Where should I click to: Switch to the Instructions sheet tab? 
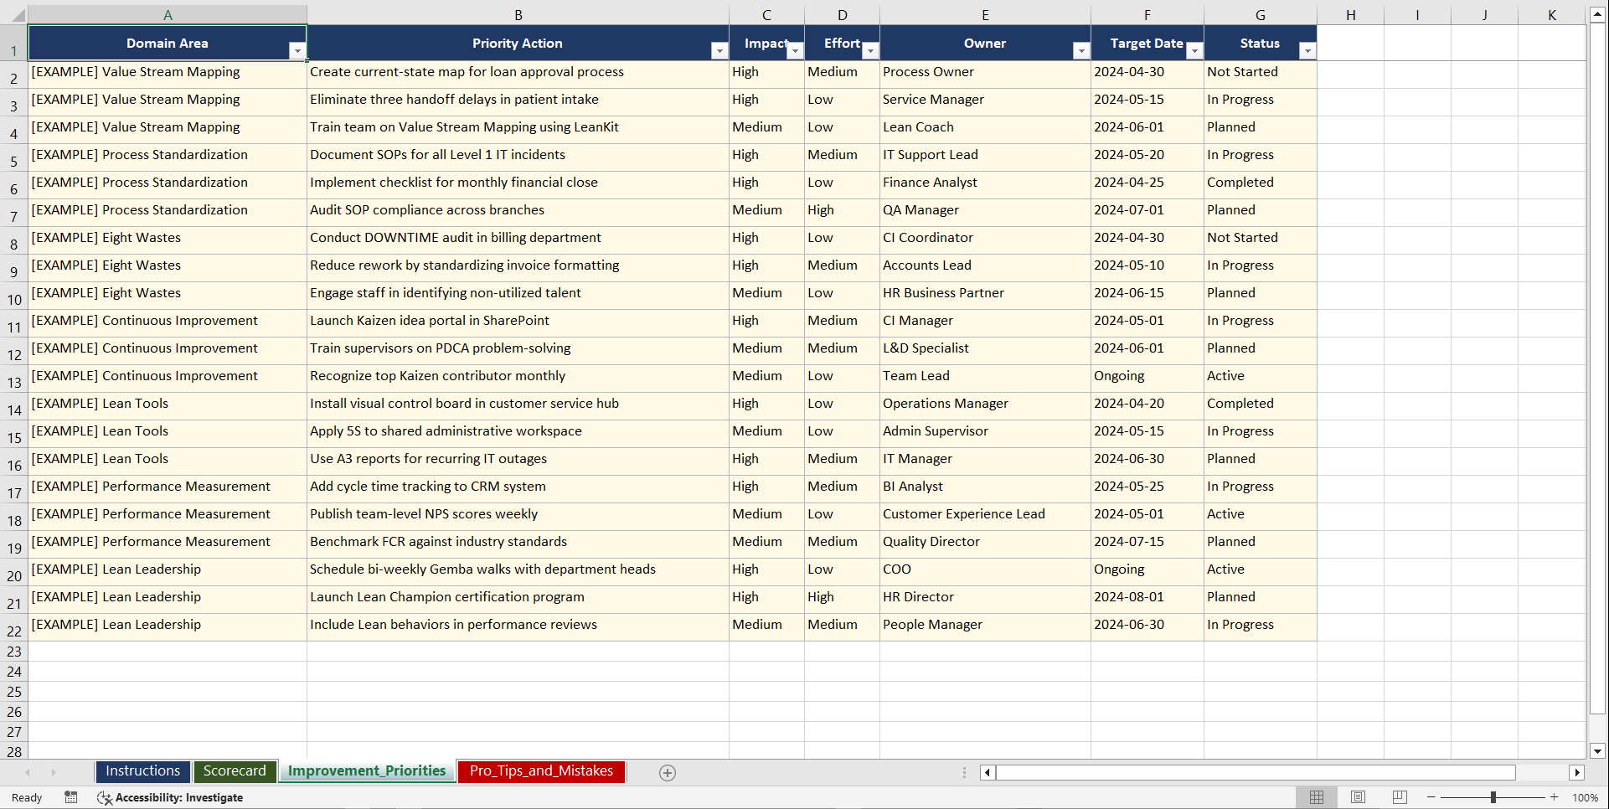[142, 771]
